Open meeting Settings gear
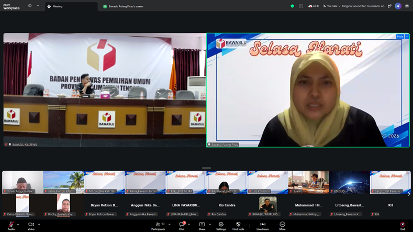Screen dimensions: 413x232 click(x=221, y=226)
